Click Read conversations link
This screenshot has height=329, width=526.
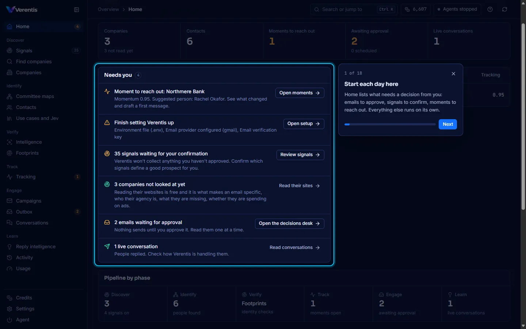click(x=295, y=247)
